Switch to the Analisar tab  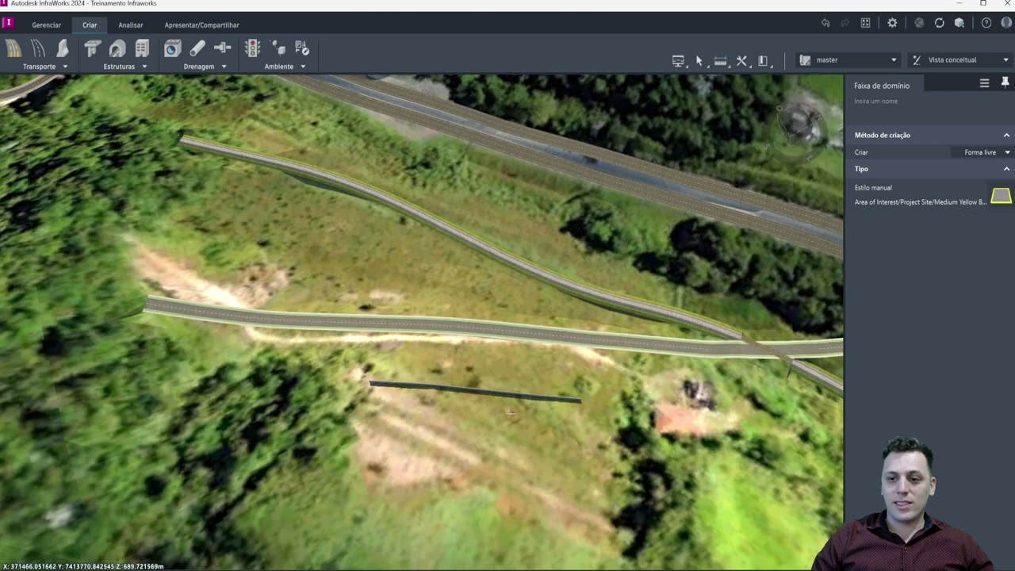point(131,25)
